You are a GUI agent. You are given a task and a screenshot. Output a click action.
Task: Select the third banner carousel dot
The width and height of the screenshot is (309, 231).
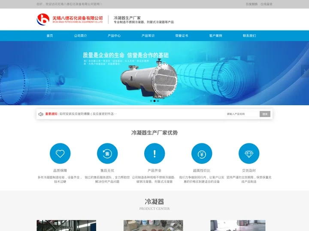pos(158,101)
